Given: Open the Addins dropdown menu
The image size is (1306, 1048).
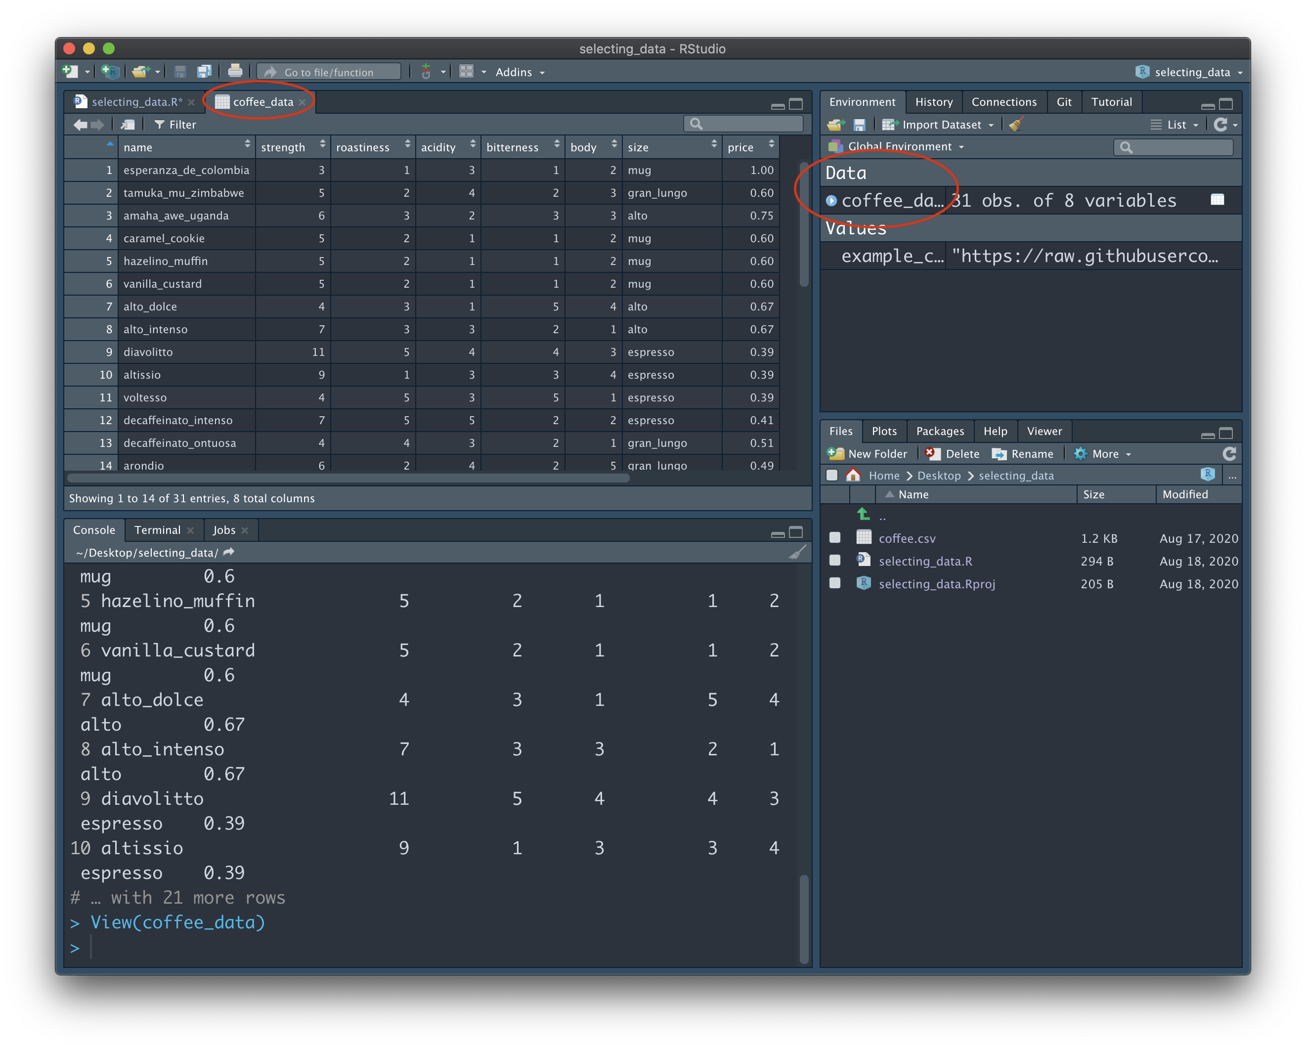Looking at the screenshot, I should 521,72.
